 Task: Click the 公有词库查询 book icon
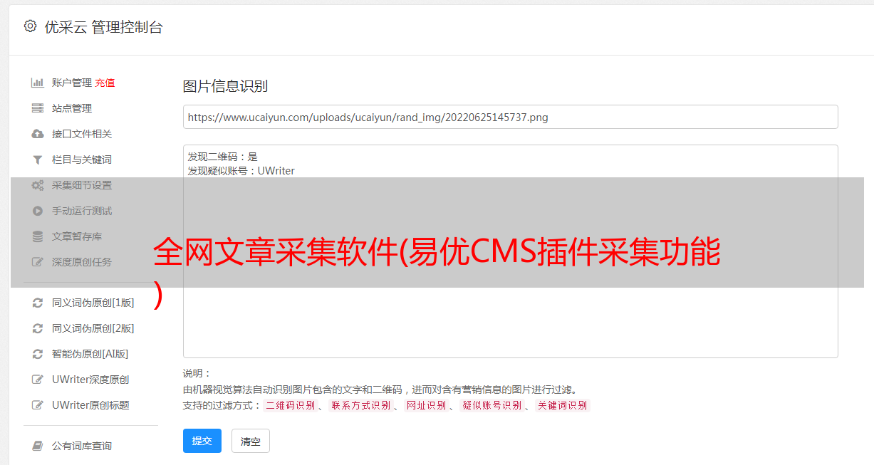(38, 446)
